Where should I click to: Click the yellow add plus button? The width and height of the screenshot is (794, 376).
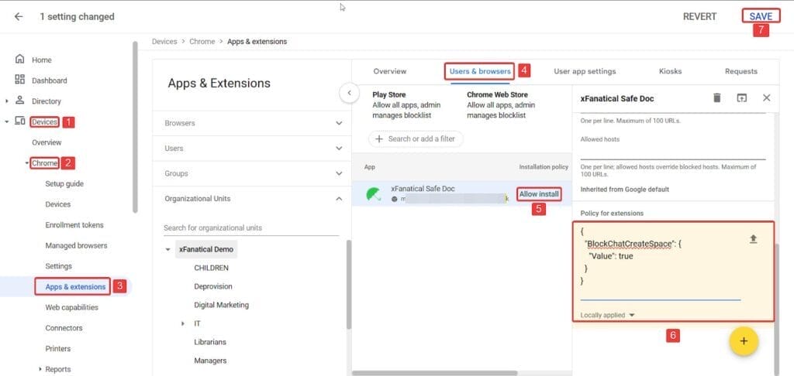[x=744, y=341]
